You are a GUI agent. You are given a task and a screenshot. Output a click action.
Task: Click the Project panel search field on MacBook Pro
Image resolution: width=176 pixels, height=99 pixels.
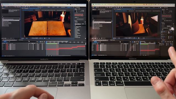click(11, 16)
